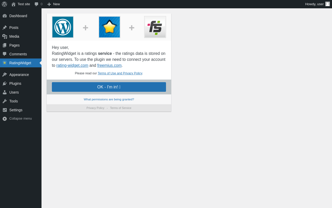Screen dimensions: 332x208
Task: Open the footer Terms of Service link
Action: point(121,108)
